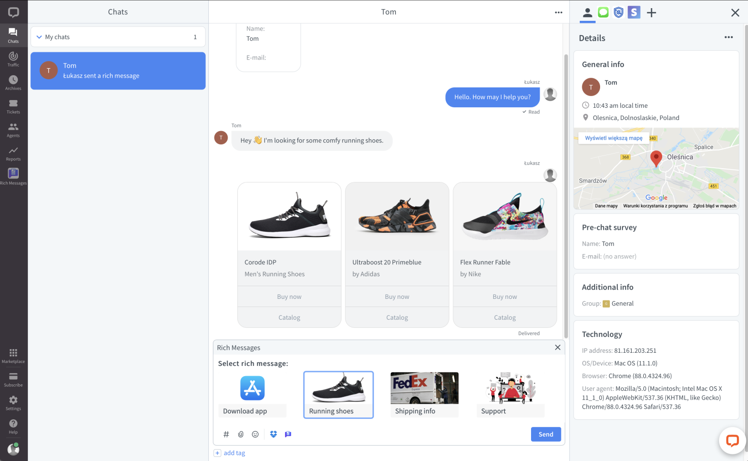Select the Shipping info rich message

point(424,395)
